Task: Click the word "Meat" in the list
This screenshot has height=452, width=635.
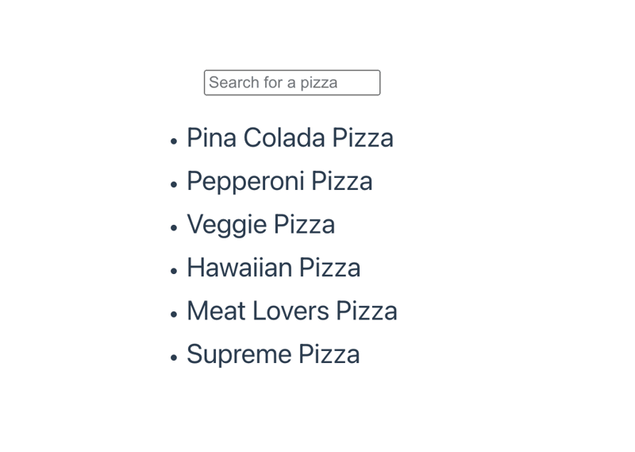Action: 216,311
